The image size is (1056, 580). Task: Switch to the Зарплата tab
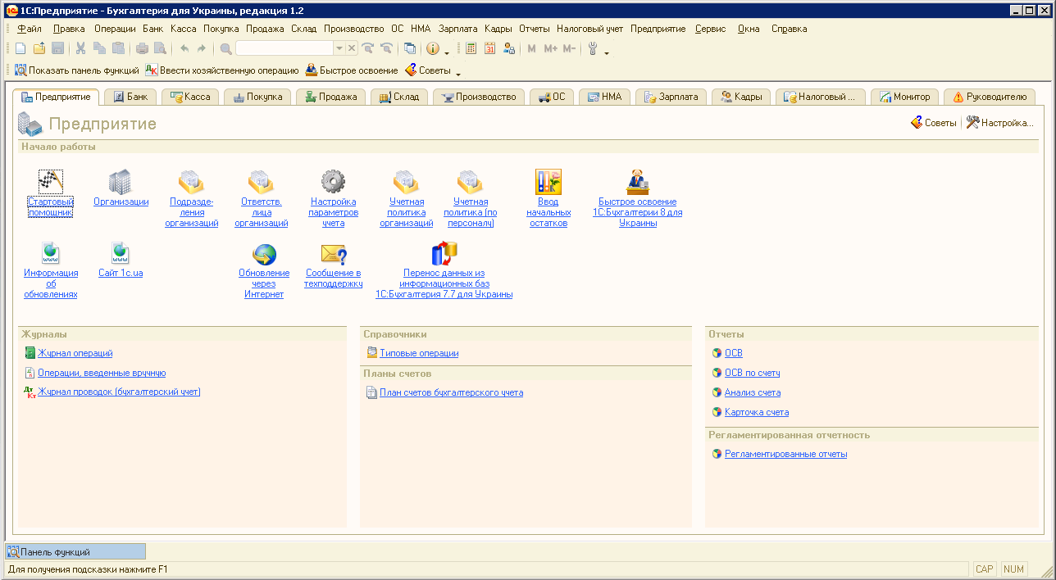tap(671, 97)
